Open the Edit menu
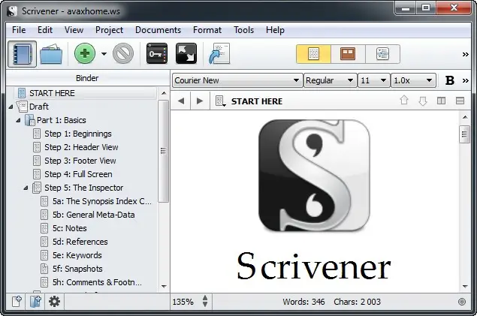This screenshot has height=316, width=477. (45, 30)
